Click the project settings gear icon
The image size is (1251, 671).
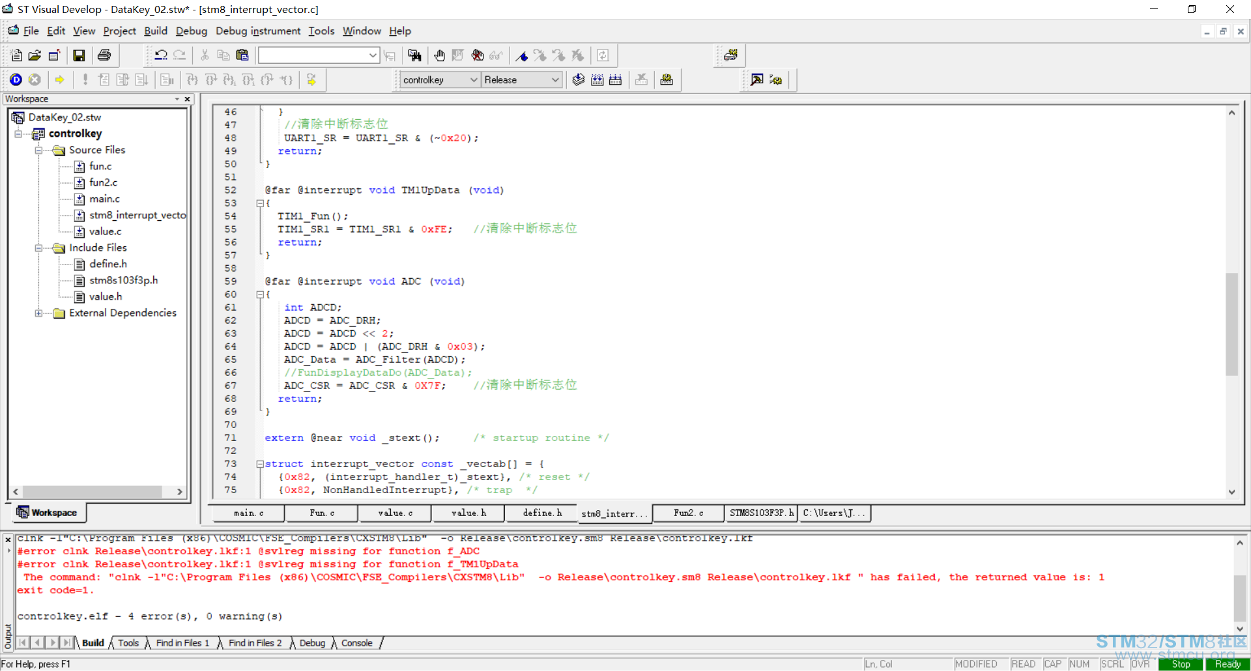pyautogui.click(x=667, y=79)
